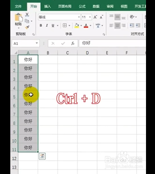Select column C header

pyautogui.click(x=68, y=53)
